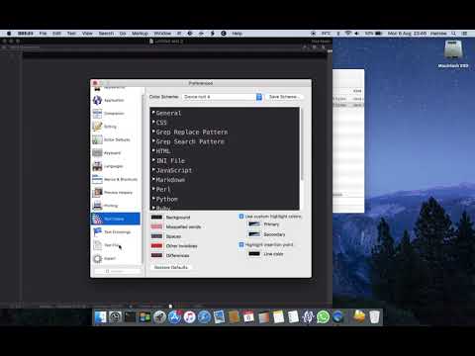475x356 pixels.
Task: Pick the Line color swatch
Action: pyautogui.click(x=254, y=254)
